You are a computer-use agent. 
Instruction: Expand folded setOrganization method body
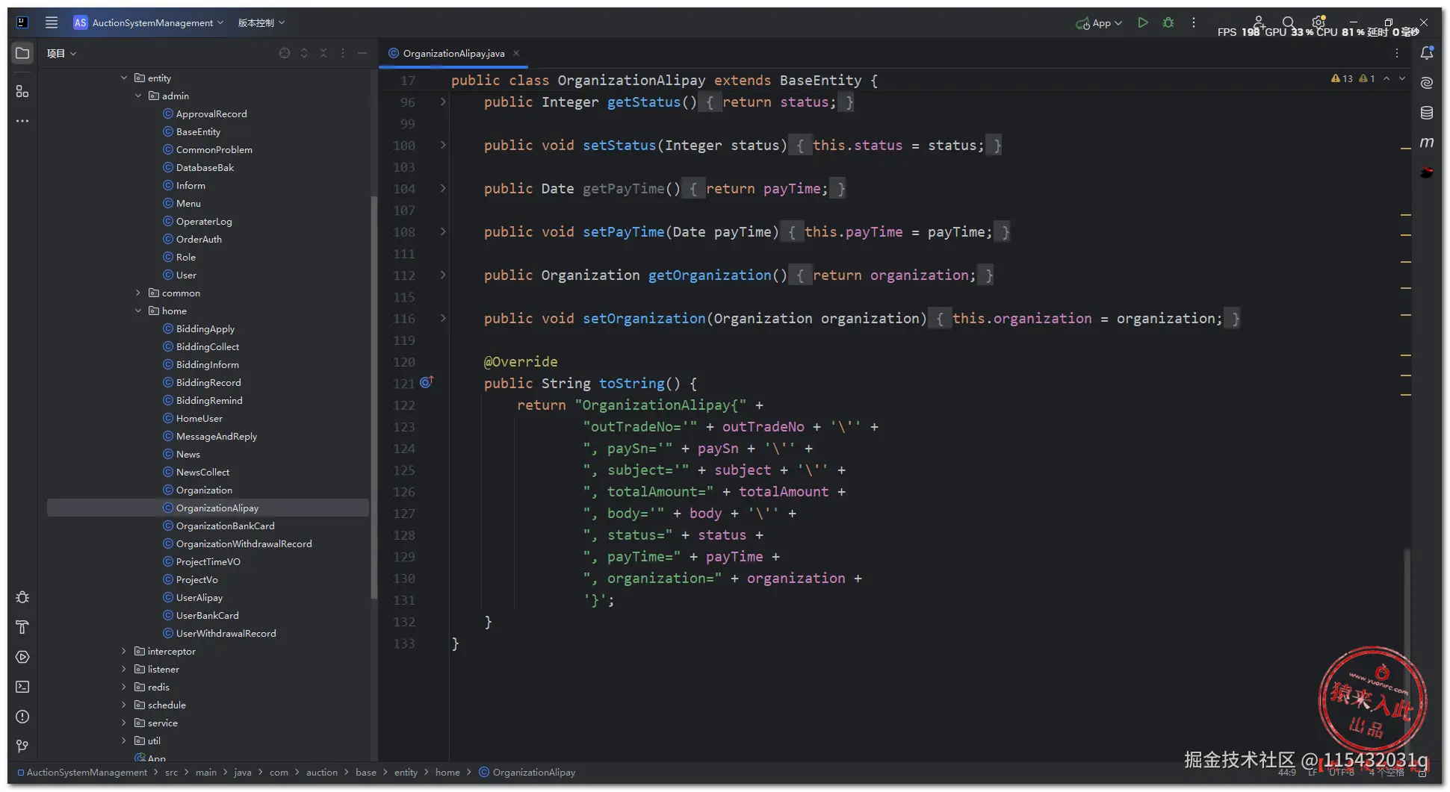443,318
